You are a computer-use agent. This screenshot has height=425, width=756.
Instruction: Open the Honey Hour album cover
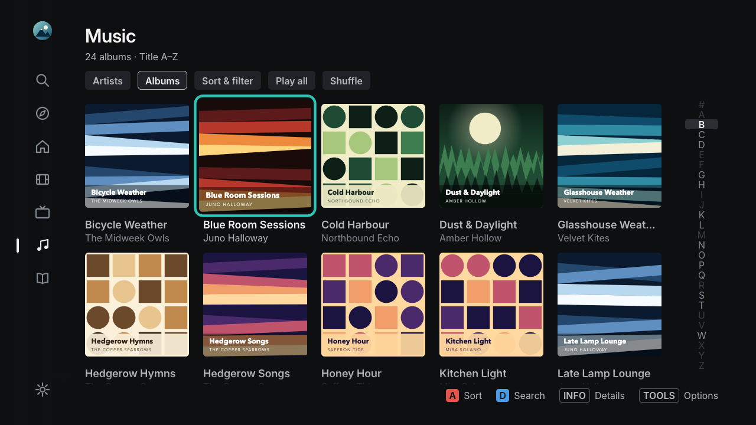click(373, 305)
